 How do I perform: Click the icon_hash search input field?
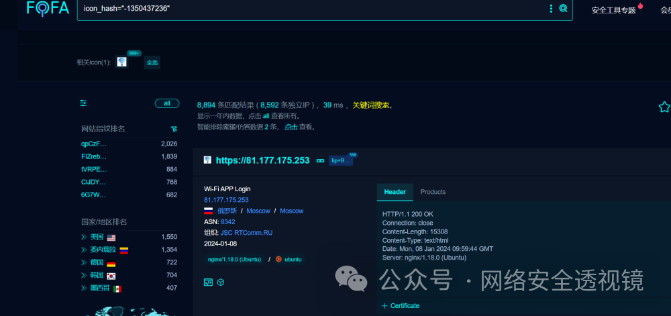[x=313, y=9]
